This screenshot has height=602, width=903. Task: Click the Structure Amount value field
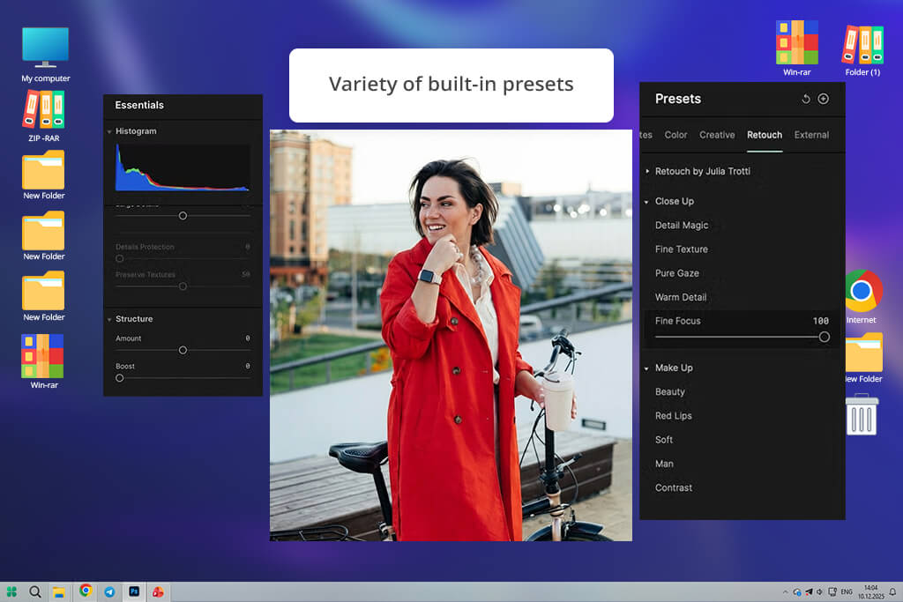[248, 338]
